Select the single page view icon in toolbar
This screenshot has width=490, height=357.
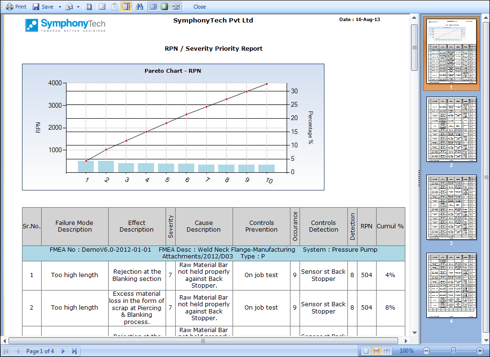click(153, 7)
